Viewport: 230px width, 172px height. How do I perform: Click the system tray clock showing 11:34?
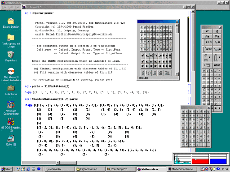[x=225, y=169]
